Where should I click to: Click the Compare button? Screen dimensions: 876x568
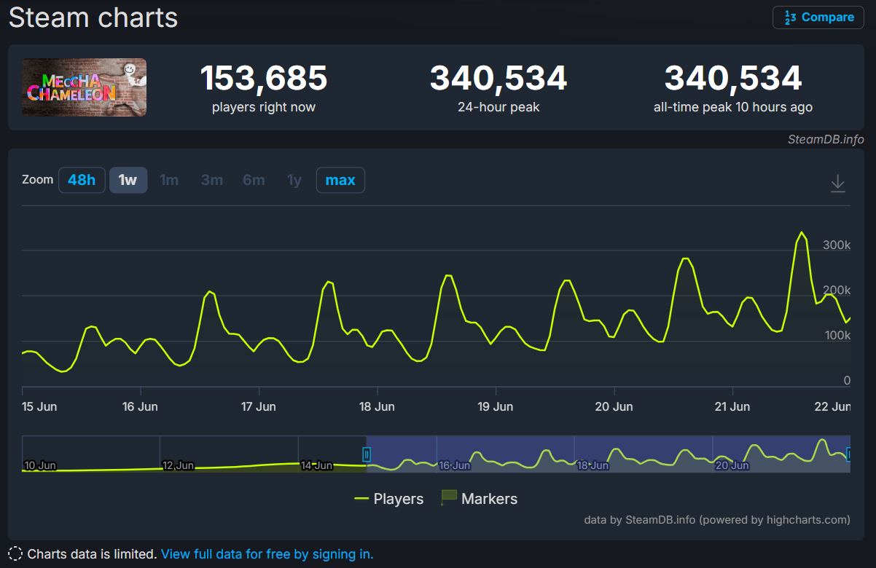(x=818, y=17)
